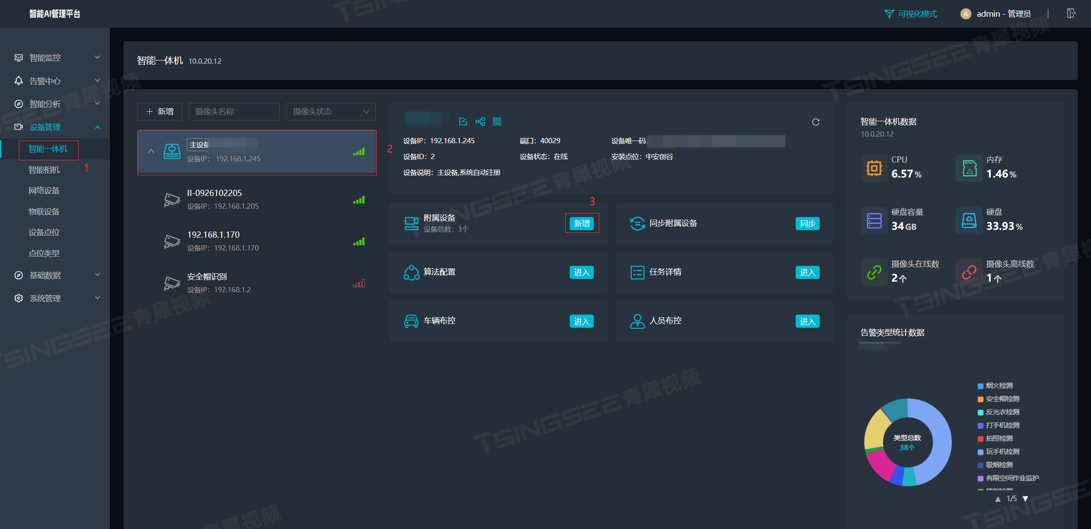Refresh device info with the circular arrow

coord(815,122)
